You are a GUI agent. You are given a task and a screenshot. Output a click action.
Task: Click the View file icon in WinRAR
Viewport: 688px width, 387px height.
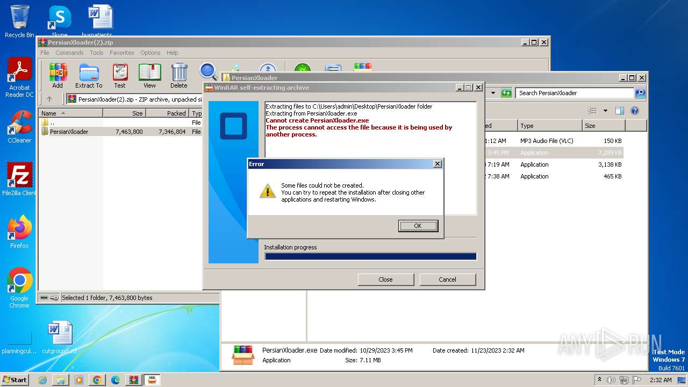149,75
